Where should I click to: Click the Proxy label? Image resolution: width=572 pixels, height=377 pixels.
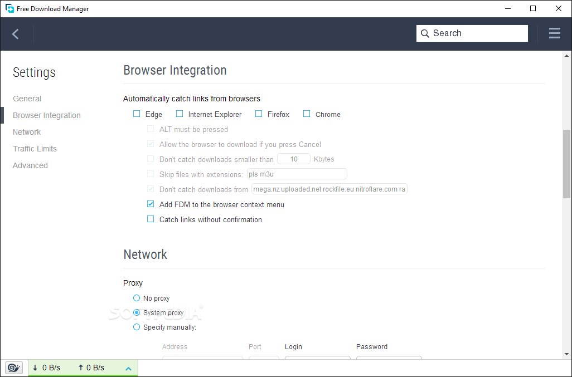[x=133, y=283]
